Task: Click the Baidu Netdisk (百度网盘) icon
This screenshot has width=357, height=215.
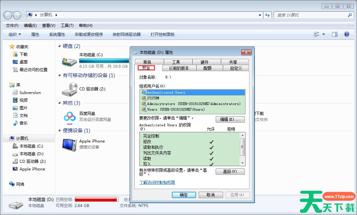Action: [69, 116]
